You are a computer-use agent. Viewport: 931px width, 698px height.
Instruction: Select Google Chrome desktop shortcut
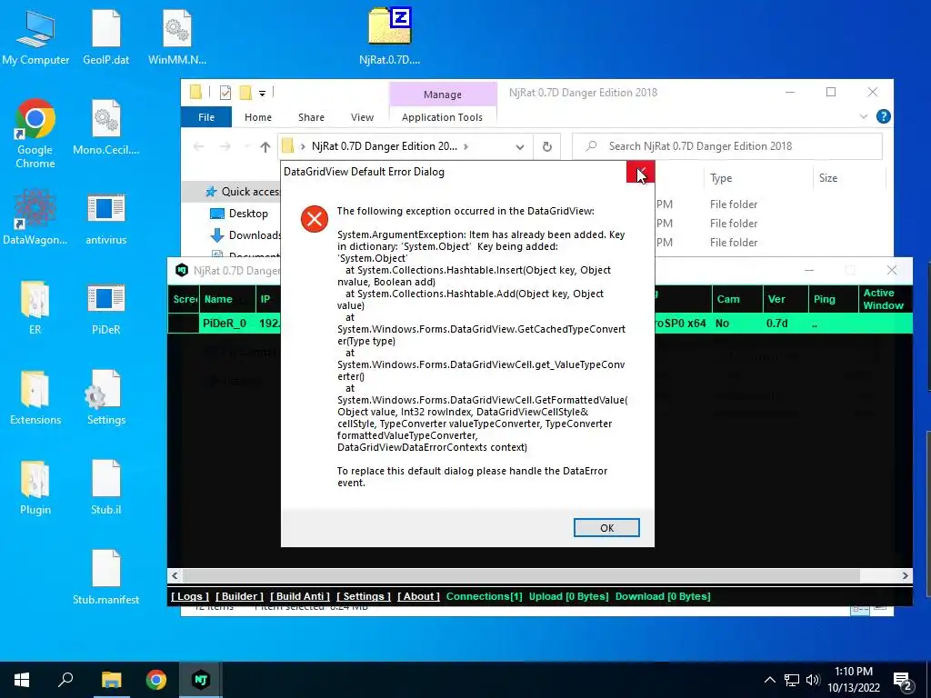[x=35, y=134]
